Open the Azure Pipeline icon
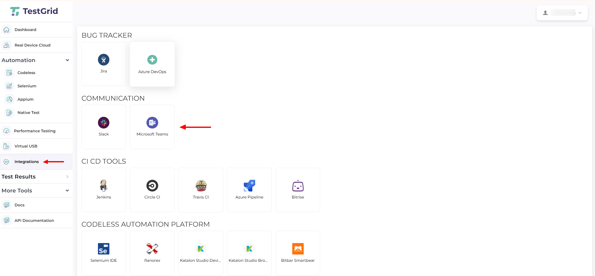The height and width of the screenshot is (276, 595). [x=249, y=186]
